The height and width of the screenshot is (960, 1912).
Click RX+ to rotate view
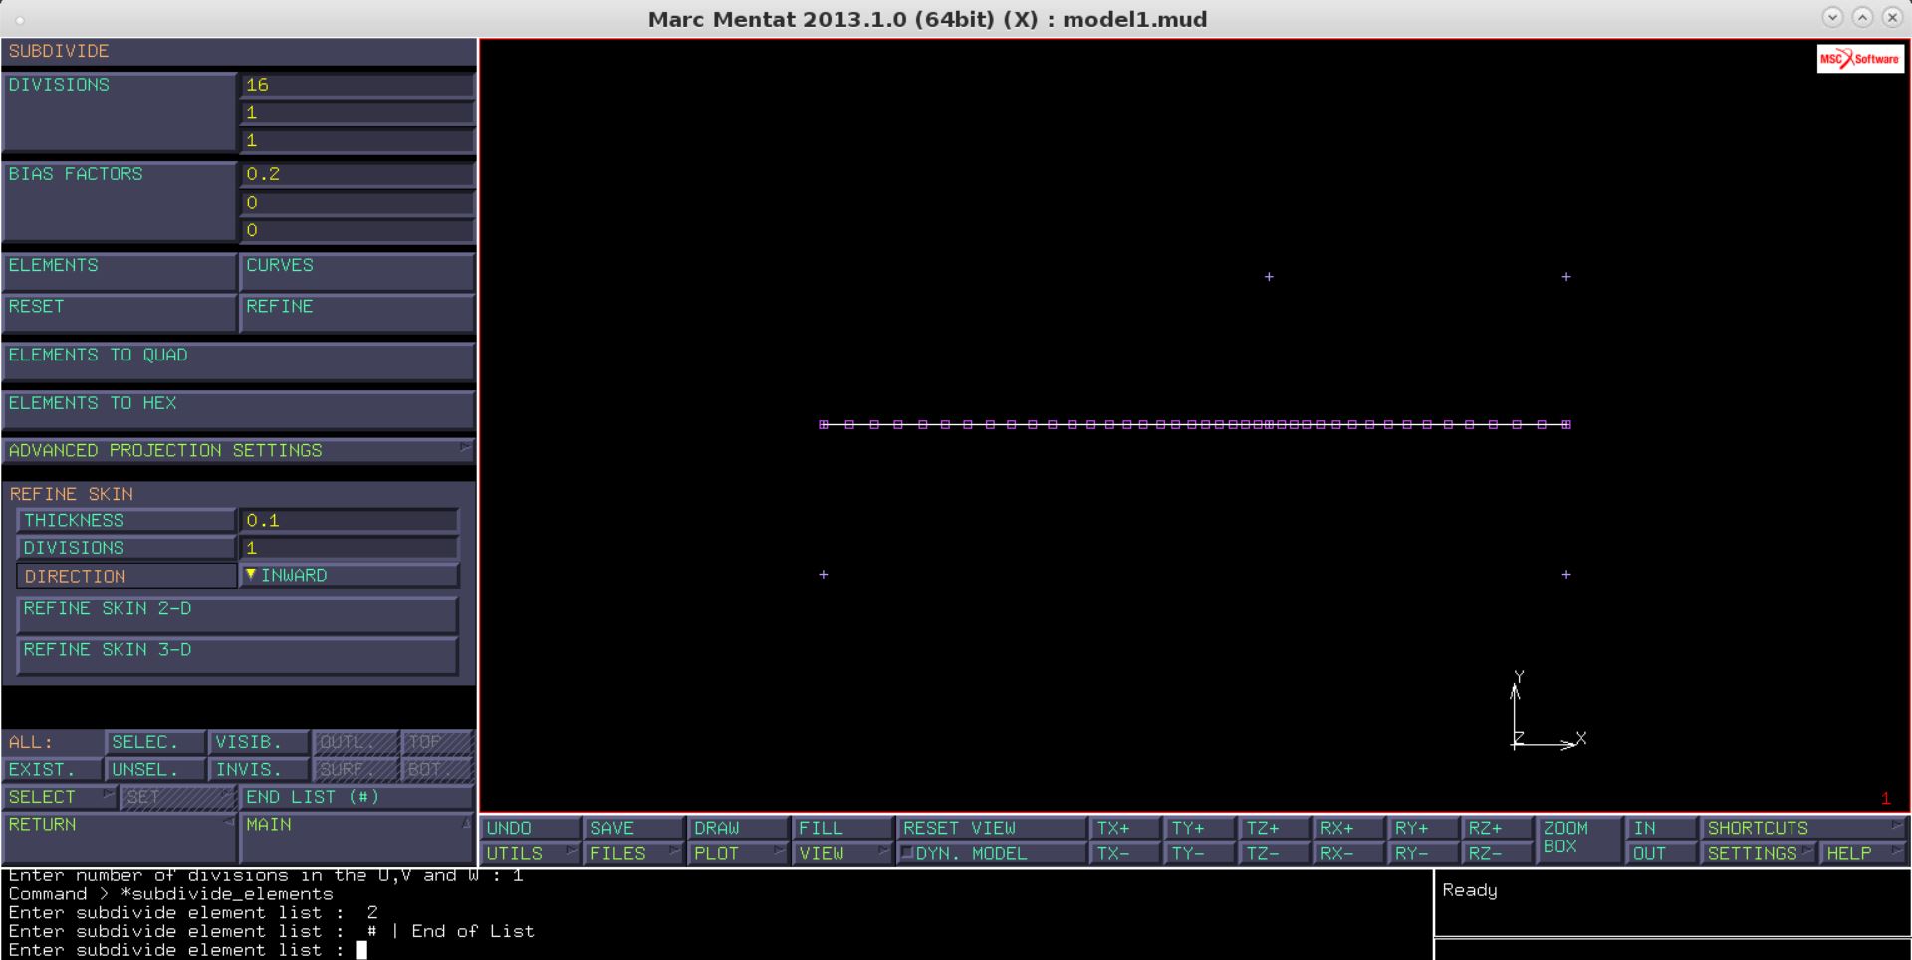1348,828
